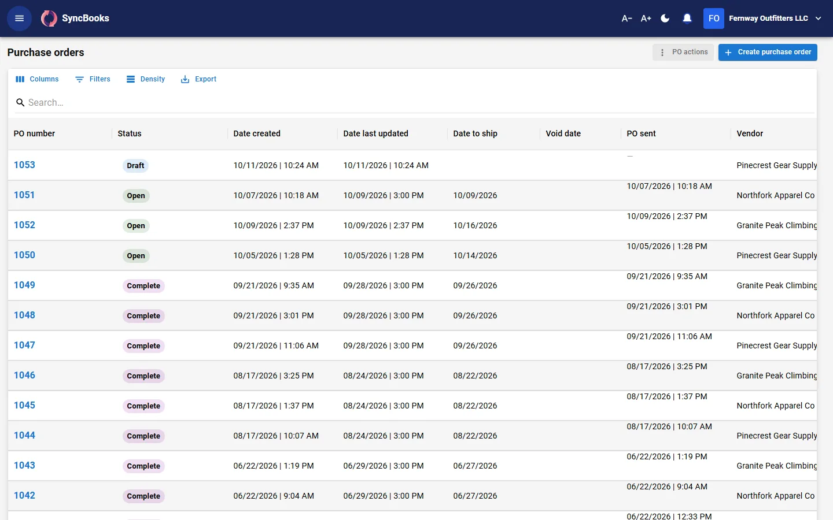Screen dimensions: 833x520
Task: Open purchase order 1051
Action: click(24, 195)
